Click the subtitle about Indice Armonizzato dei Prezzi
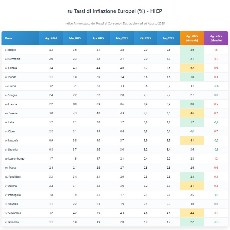The width and height of the screenshot is (230, 230). (115, 24)
